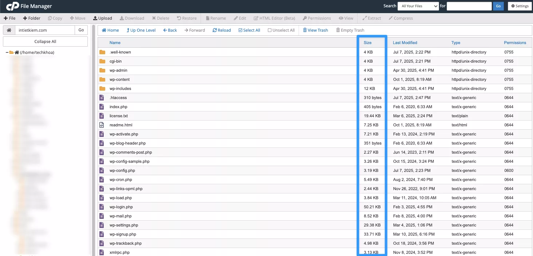Create a new folder with + Folder
This screenshot has width=533, height=256.
coord(32,18)
